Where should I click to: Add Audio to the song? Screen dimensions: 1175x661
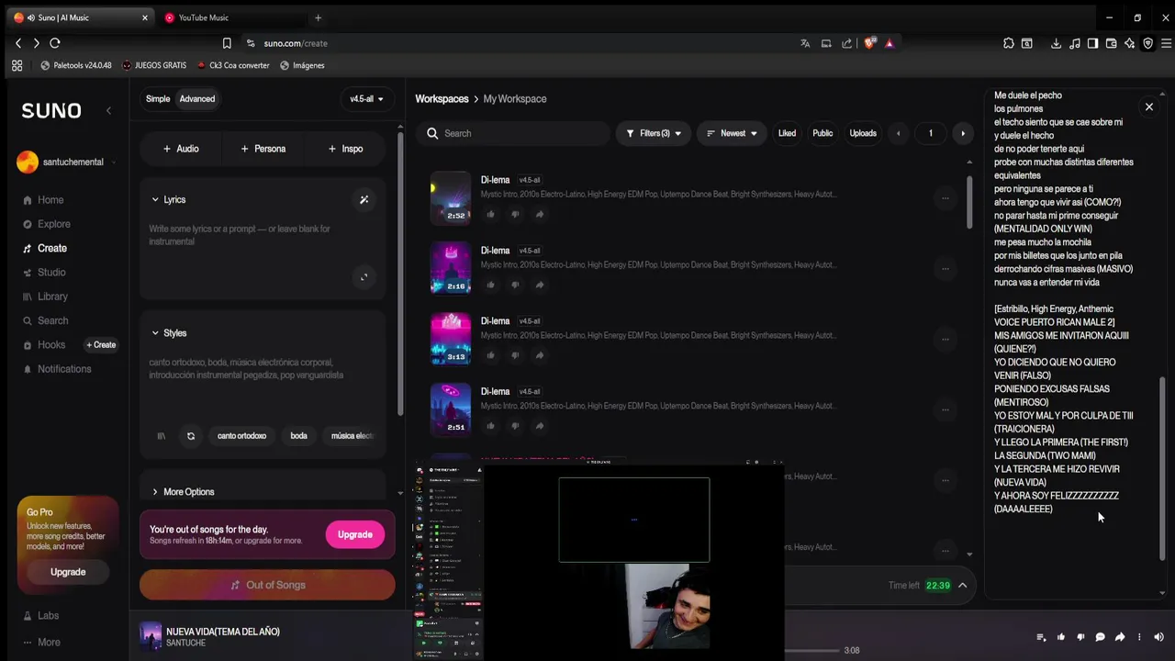[181, 149]
